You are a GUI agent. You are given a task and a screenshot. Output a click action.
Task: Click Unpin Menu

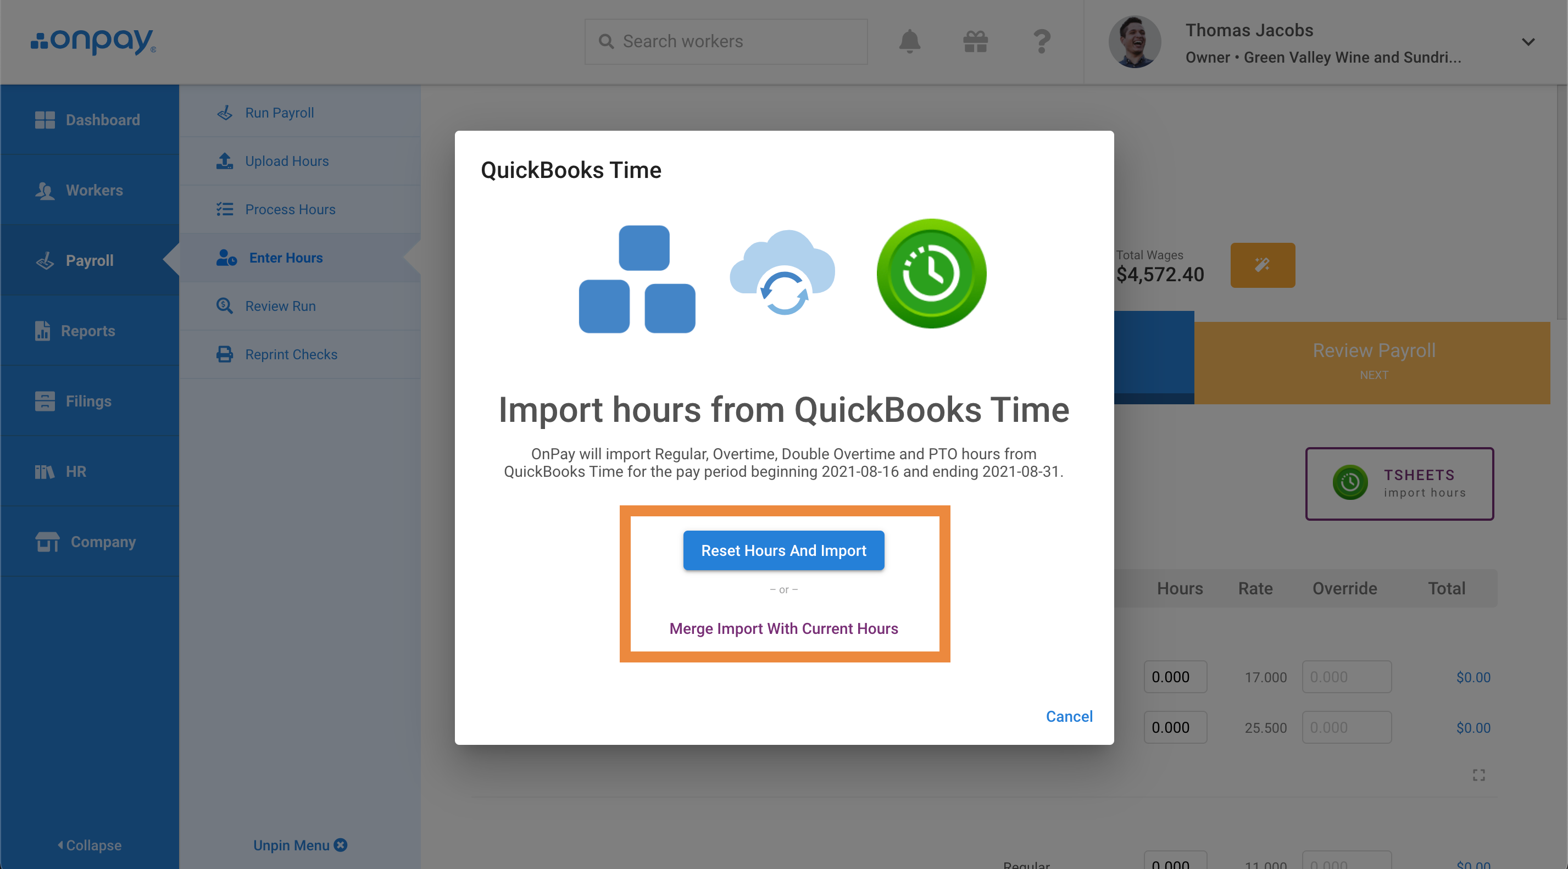point(300,845)
